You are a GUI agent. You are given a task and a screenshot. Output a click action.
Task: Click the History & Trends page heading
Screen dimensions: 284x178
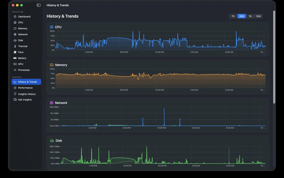(x=62, y=16)
